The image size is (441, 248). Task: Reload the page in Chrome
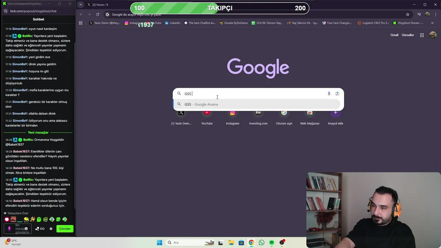(98, 14)
